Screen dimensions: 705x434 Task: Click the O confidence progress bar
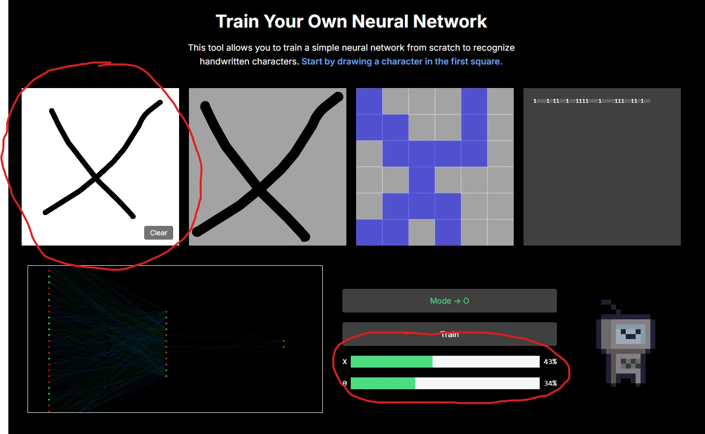pyautogui.click(x=445, y=383)
